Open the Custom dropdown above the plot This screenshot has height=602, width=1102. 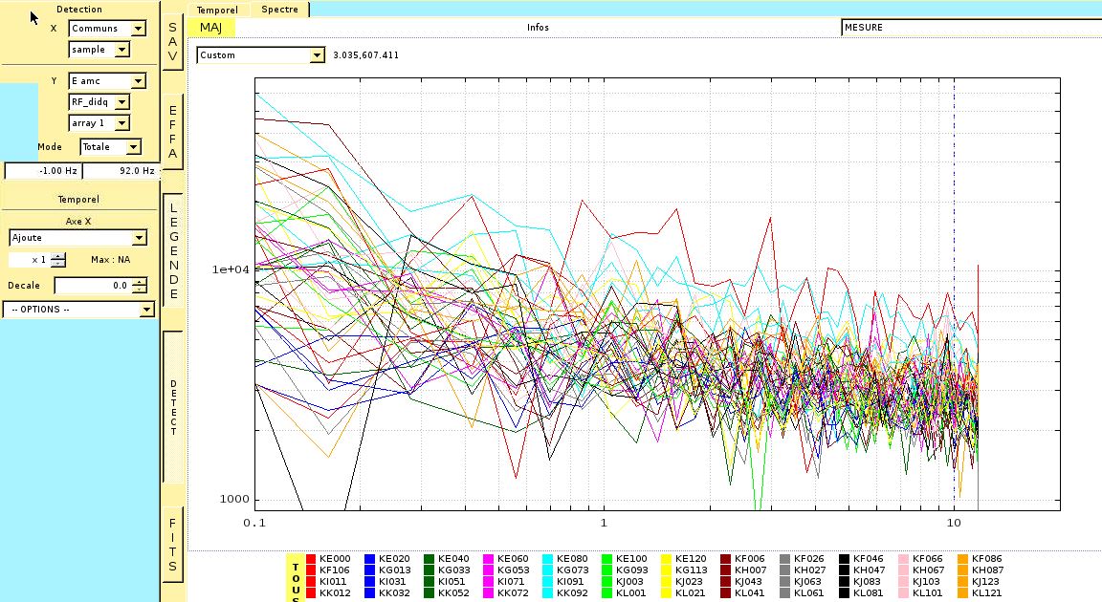click(261, 54)
